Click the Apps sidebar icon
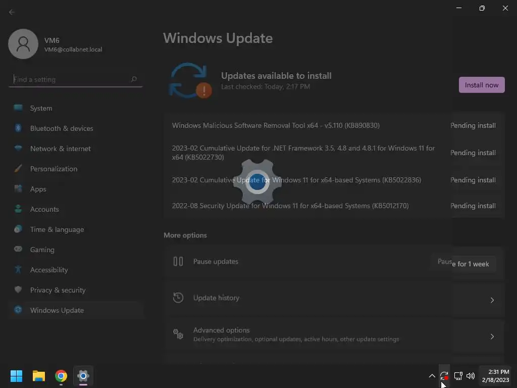 tap(18, 188)
